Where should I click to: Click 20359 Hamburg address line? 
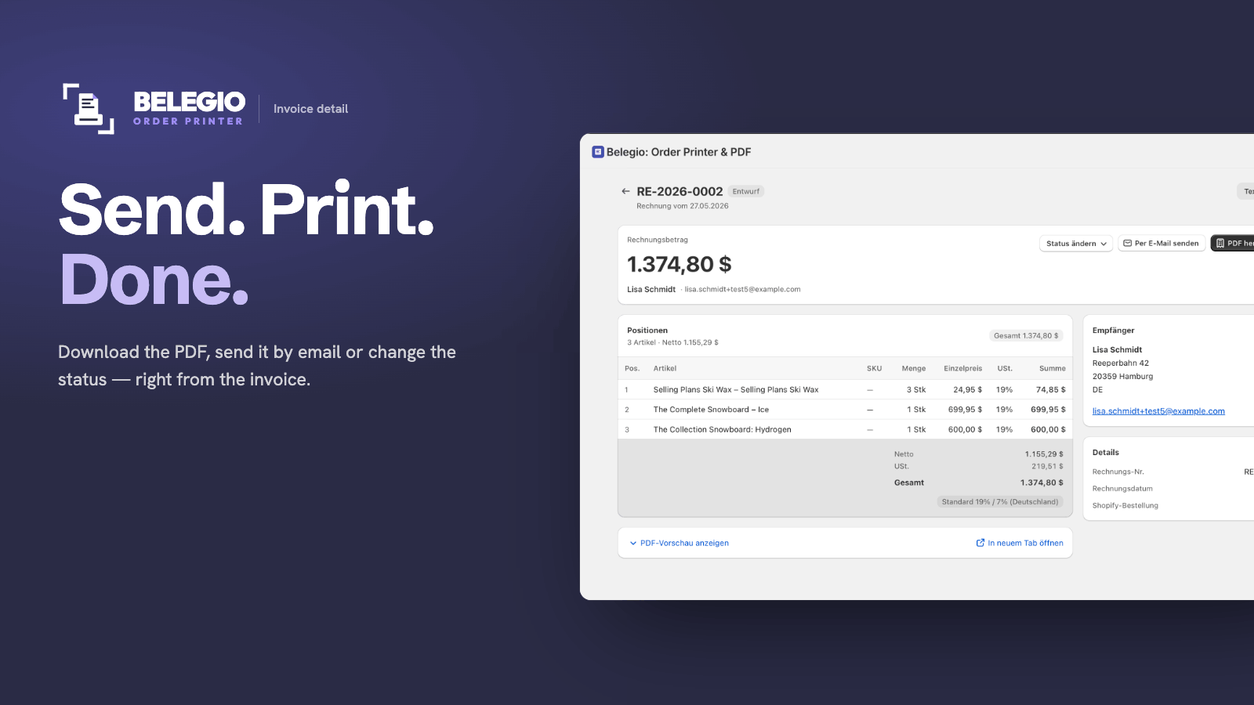pos(1122,377)
